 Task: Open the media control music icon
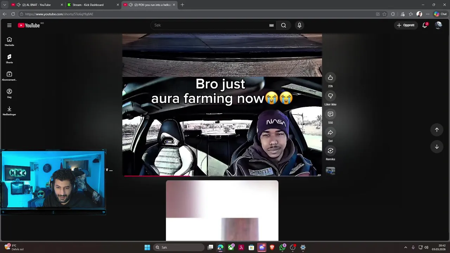point(403,14)
